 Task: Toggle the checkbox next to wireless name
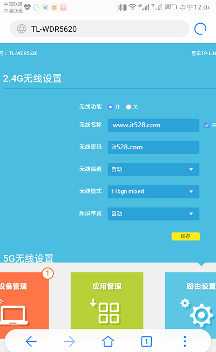click(x=207, y=125)
